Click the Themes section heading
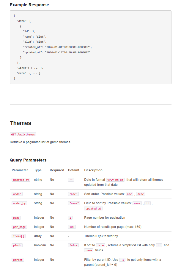 click(x=21, y=123)
